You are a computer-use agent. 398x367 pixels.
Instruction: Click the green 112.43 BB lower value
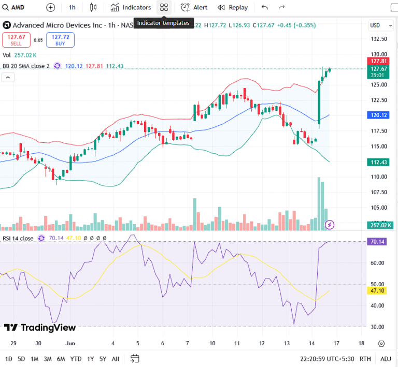coord(115,66)
